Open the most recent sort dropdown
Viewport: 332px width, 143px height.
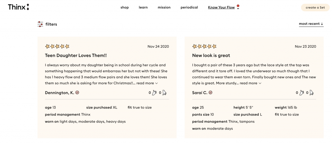pyautogui.click(x=311, y=24)
